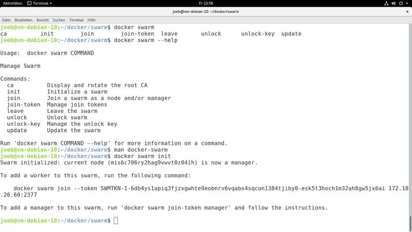Click Aktivitäten to show overview
This screenshot has width=412, height=232.
(x=11, y=4)
